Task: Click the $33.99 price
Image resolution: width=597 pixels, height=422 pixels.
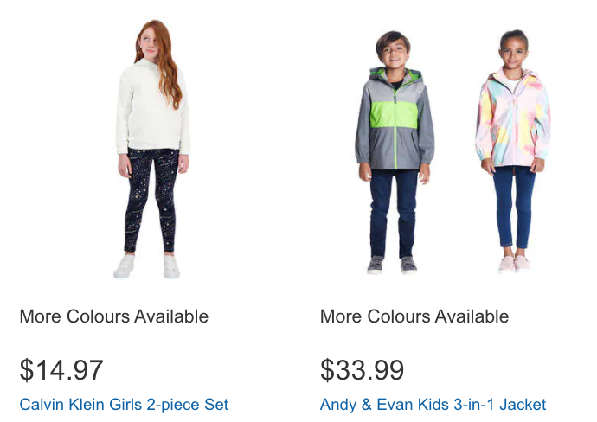Action: (x=362, y=370)
